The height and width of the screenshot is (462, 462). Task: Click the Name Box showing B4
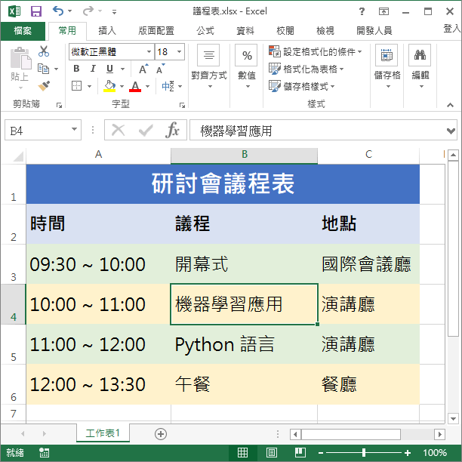pos(38,130)
